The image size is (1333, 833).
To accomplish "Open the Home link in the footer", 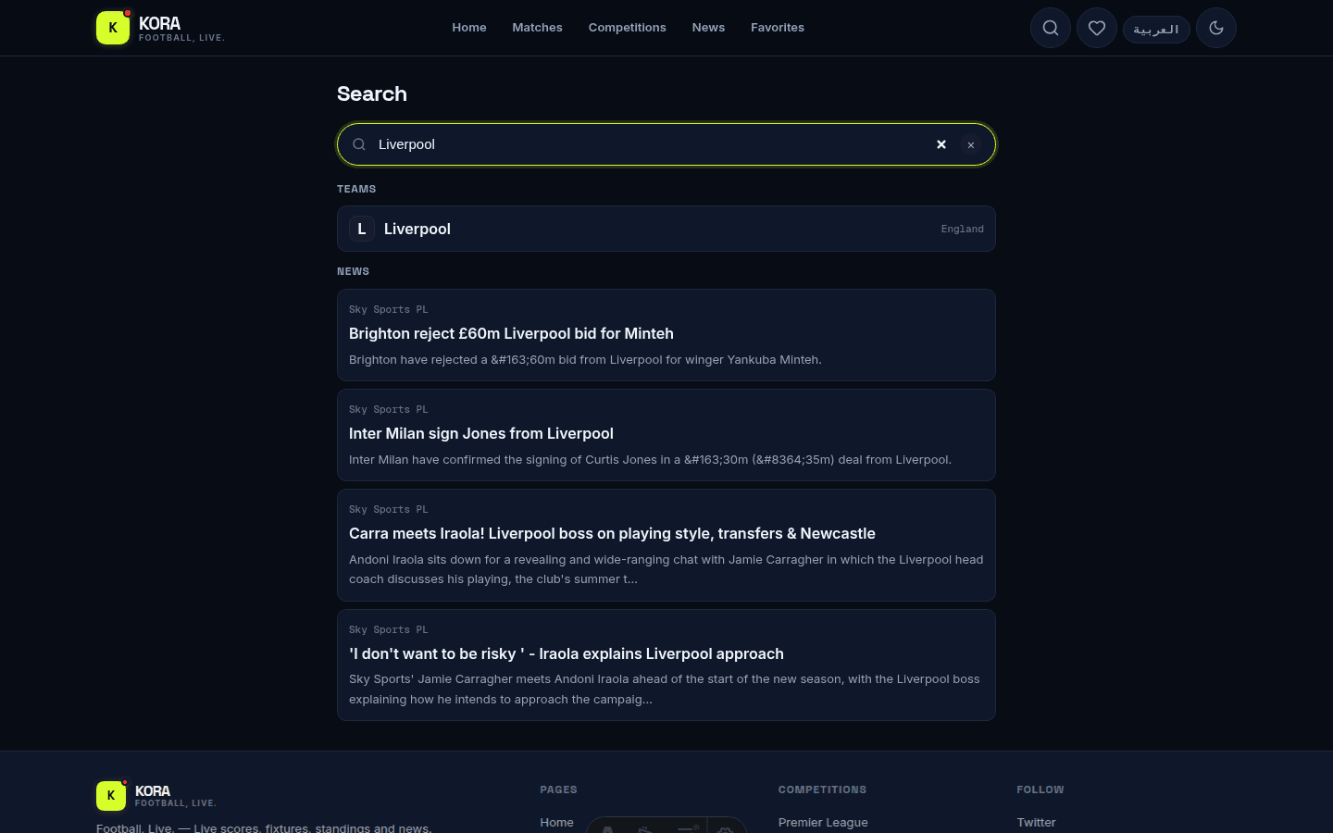I will coord(557,822).
